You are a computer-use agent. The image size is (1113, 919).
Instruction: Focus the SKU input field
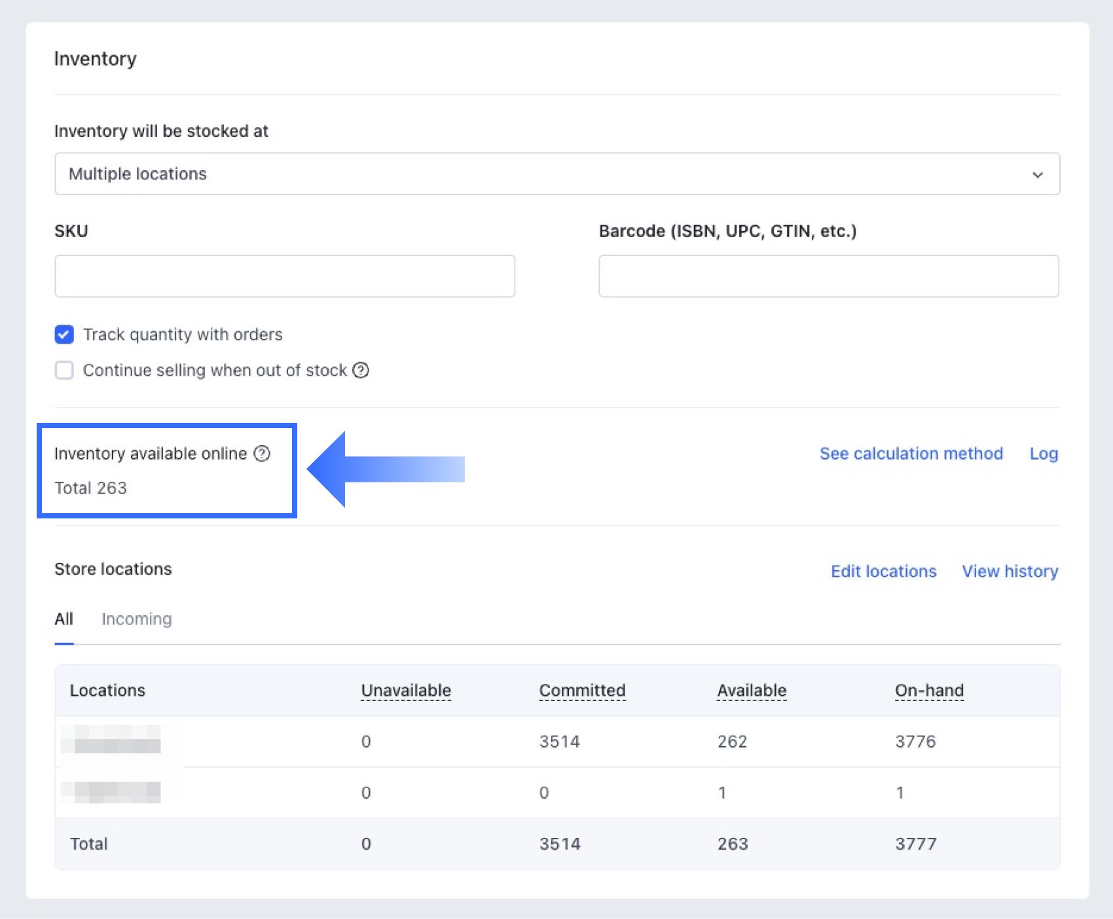tap(285, 276)
